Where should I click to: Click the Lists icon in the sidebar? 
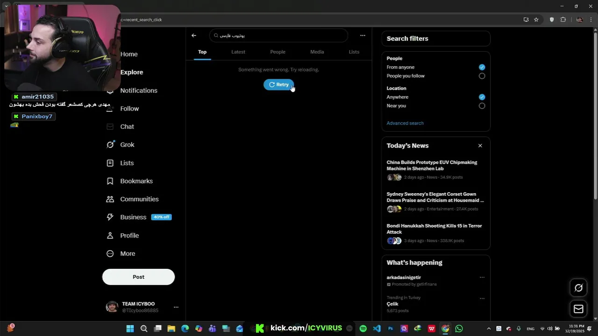110,163
